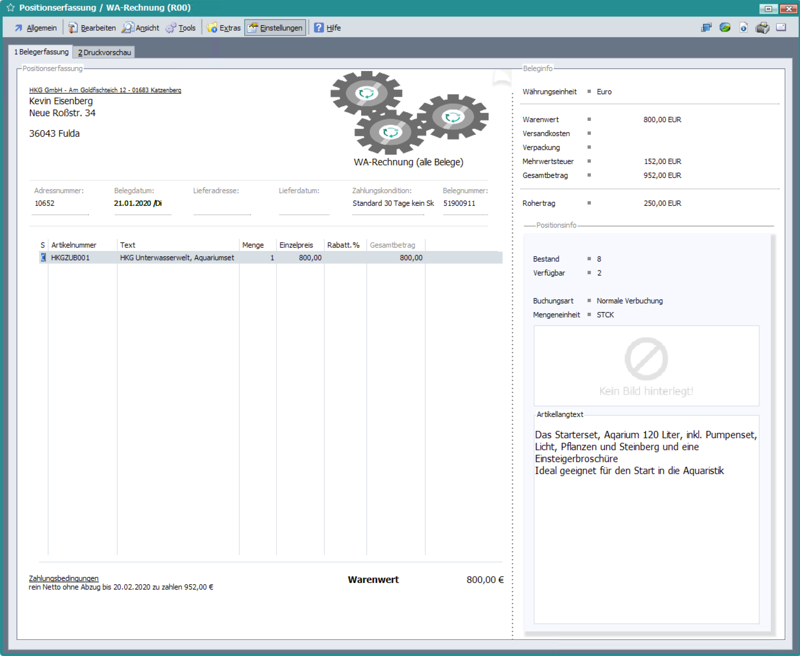
Task: Click the Belegdatum field 21.01.2020
Action: (x=137, y=203)
